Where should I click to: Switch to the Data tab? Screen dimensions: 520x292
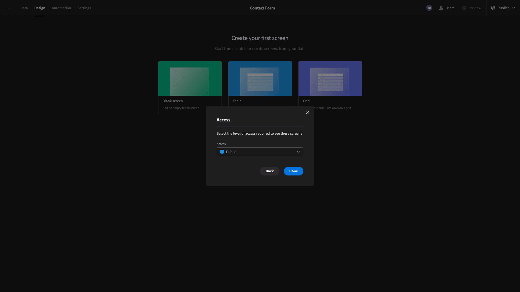click(x=24, y=8)
